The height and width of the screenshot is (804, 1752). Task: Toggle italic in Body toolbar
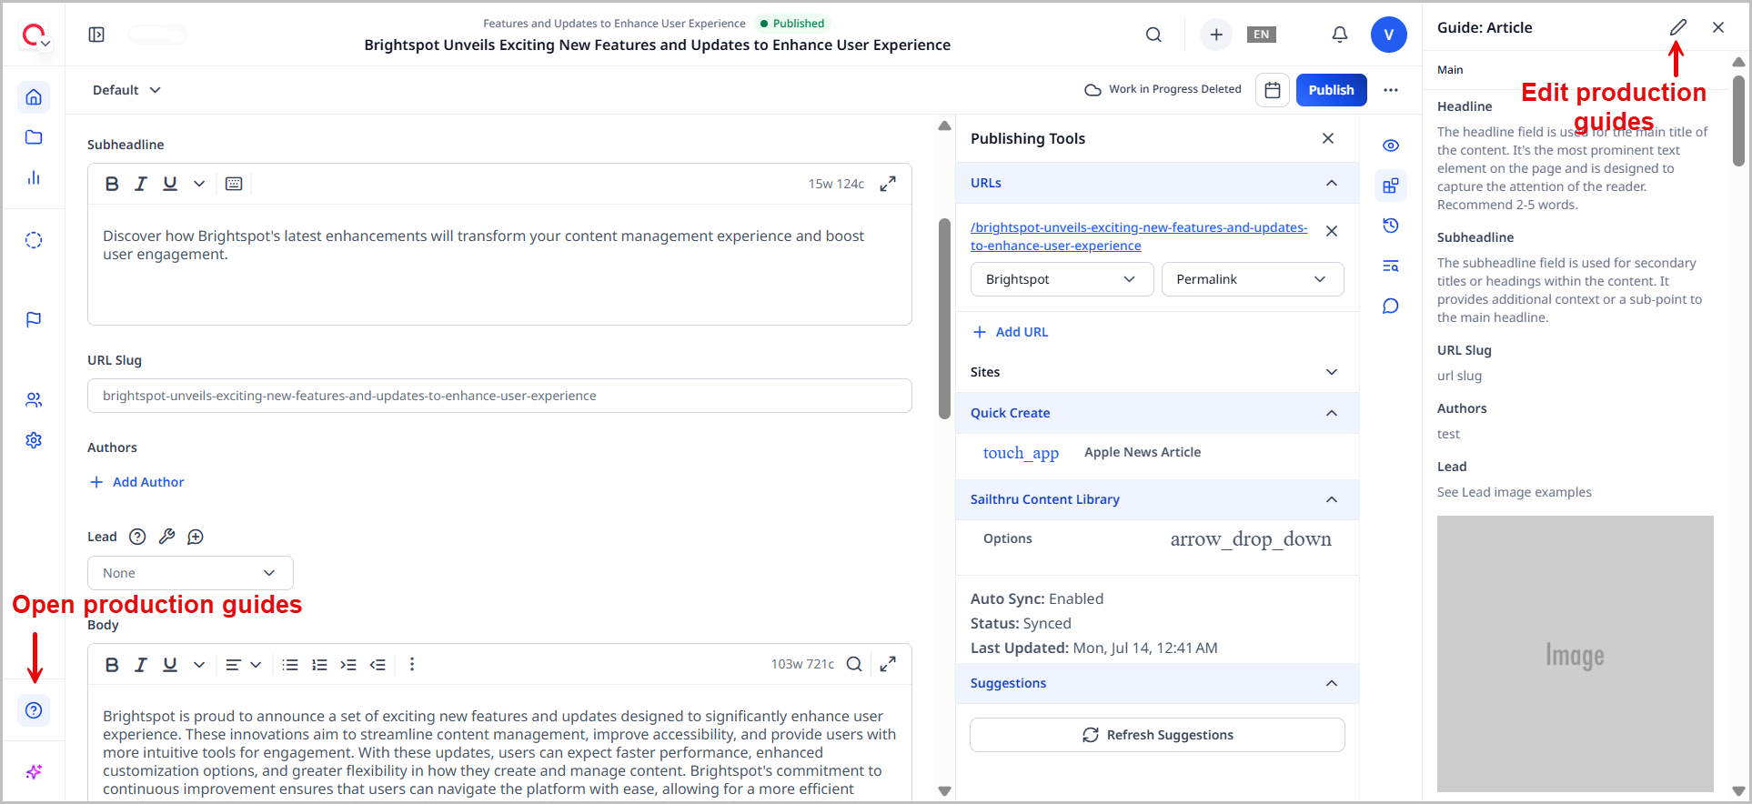141,665
